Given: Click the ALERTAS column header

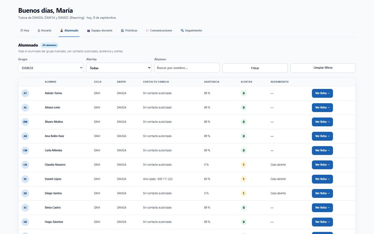Looking at the screenshot, I should (x=247, y=82).
